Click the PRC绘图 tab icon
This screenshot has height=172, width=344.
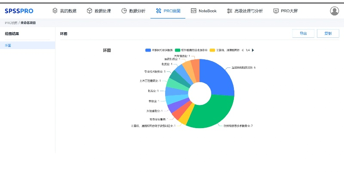point(159,11)
